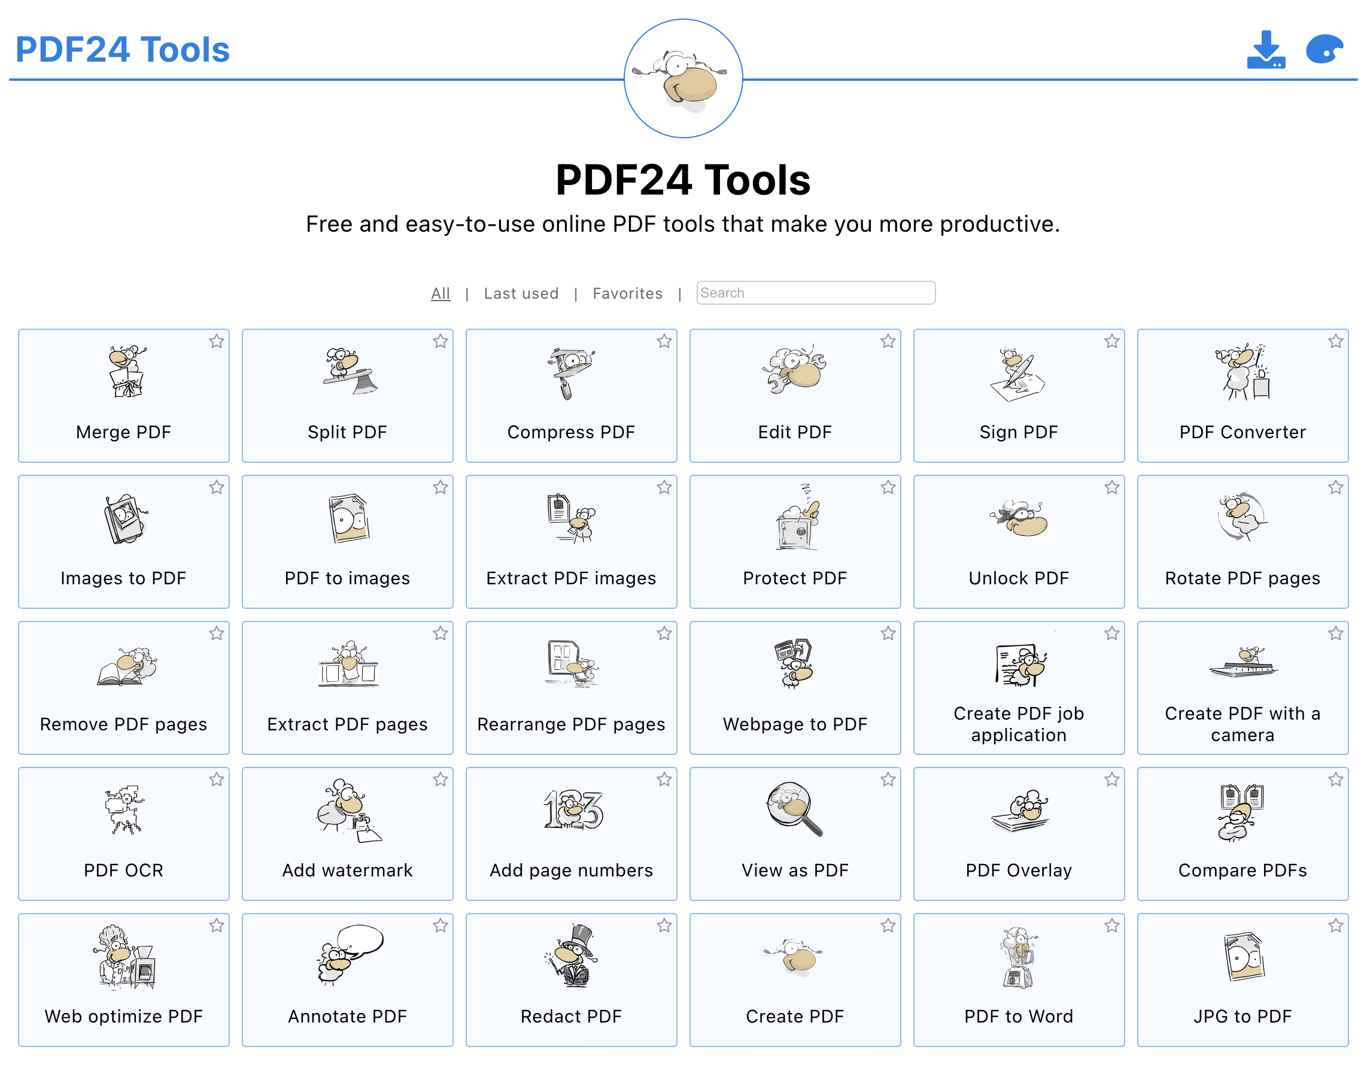Image resolution: width=1367 pixels, height=1080 pixels.
Task: Click the Create PDF label
Action: (x=795, y=1016)
